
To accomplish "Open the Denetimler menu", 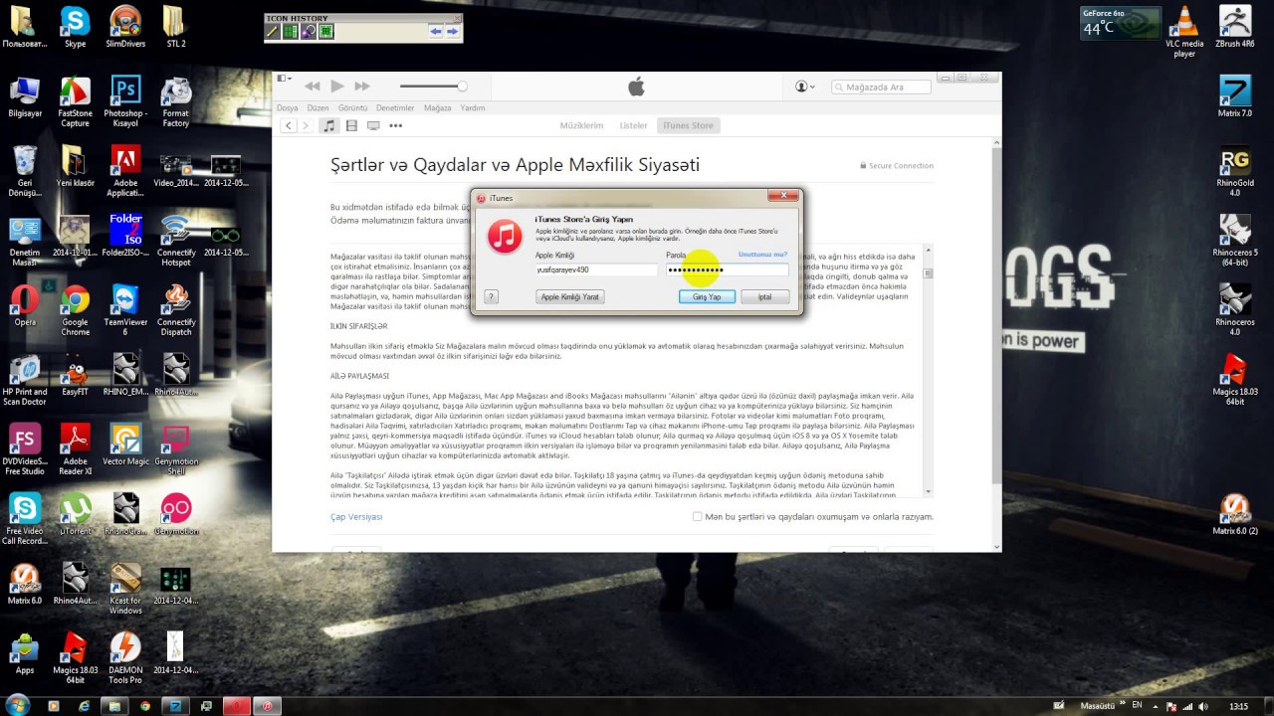I will (395, 107).
